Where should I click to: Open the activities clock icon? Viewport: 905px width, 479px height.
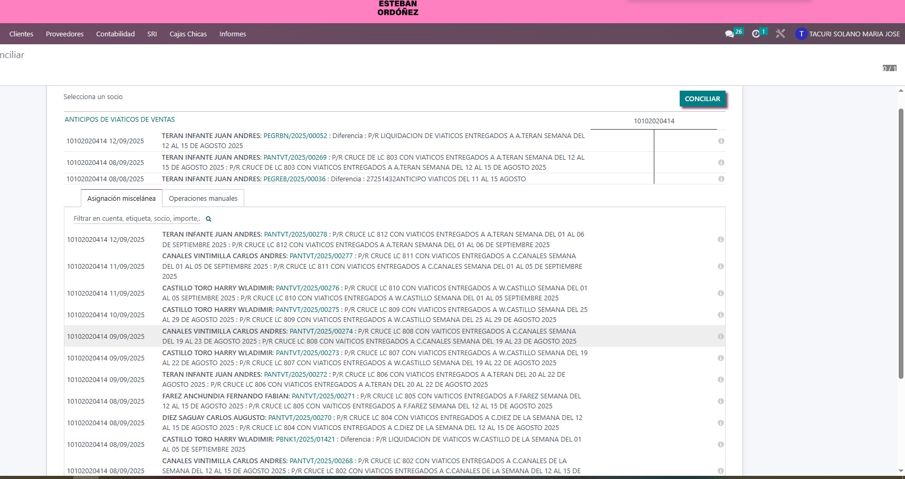756,34
